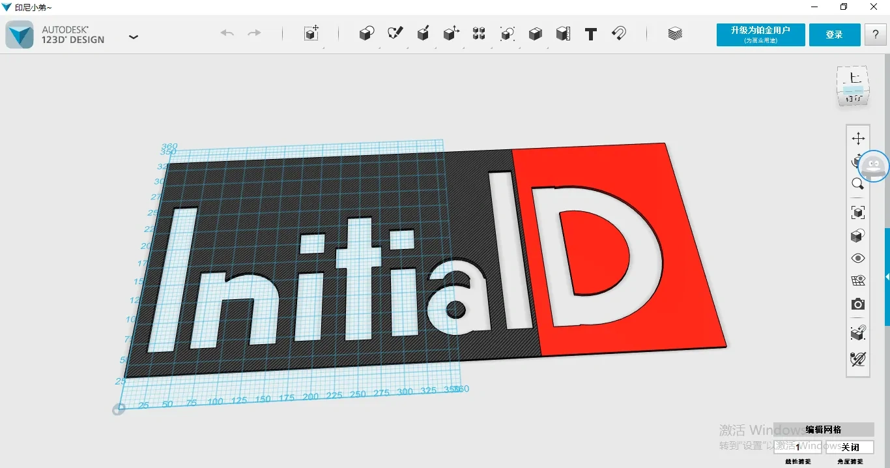Select the Text tool in top toolbar
890x468 pixels.
591,35
